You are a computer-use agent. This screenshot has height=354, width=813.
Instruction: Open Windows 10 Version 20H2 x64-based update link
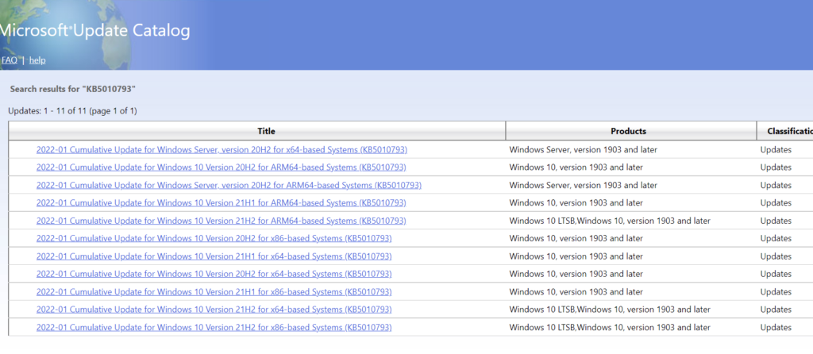coord(214,274)
